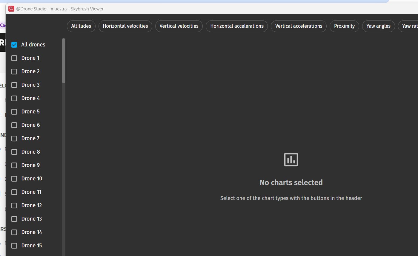Check the Drone 4 box
This screenshot has height=256, width=418.
14,98
